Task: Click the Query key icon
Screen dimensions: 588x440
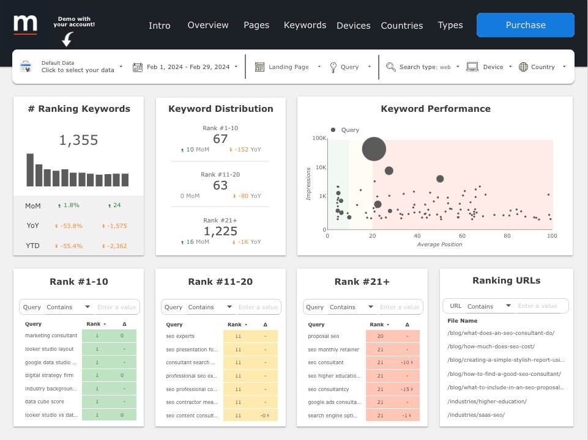Action: [333, 67]
